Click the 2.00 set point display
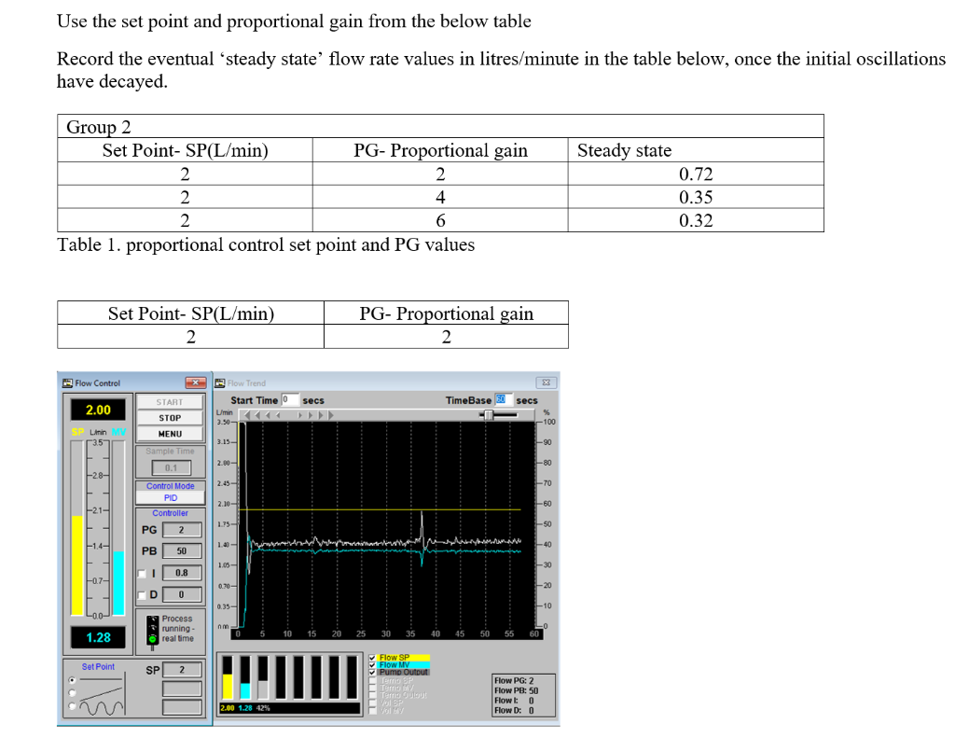This screenshot has height=738, width=955. (98, 410)
